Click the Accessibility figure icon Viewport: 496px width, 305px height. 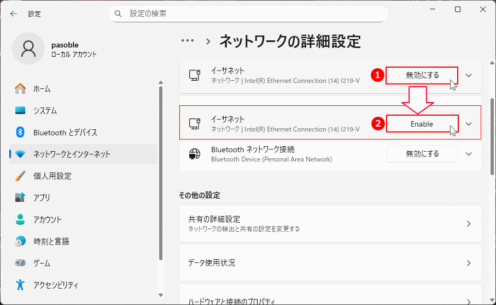tap(20, 285)
